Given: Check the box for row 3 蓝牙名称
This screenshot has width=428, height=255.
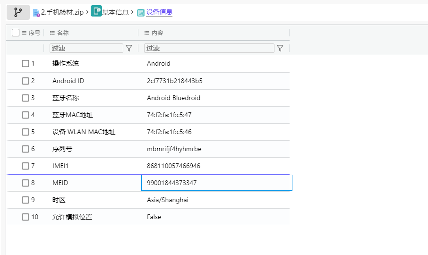Looking at the screenshot, I should [26, 98].
